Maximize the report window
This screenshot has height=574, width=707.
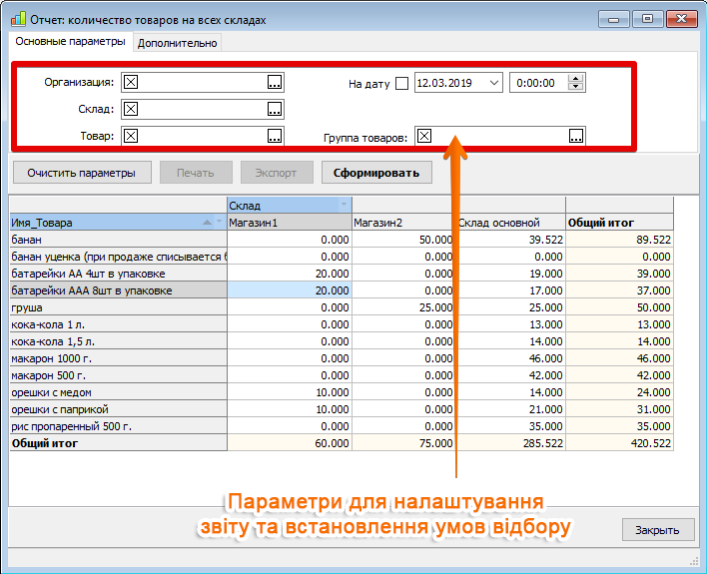(647, 19)
